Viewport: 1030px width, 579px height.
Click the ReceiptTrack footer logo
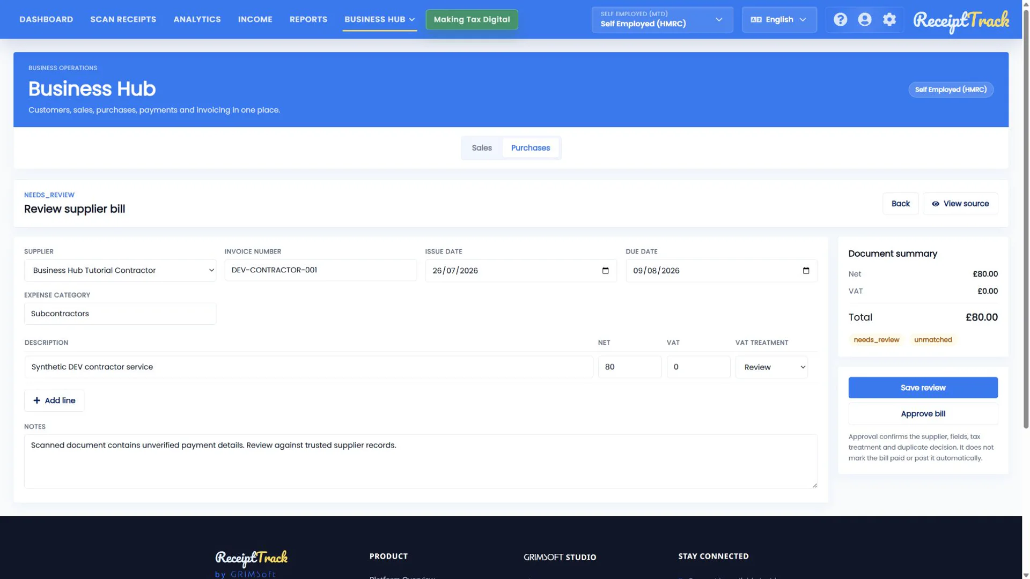[252, 558]
